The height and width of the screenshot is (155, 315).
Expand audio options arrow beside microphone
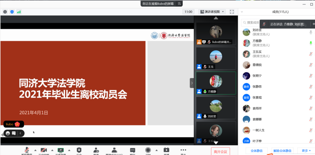click(35, 150)
